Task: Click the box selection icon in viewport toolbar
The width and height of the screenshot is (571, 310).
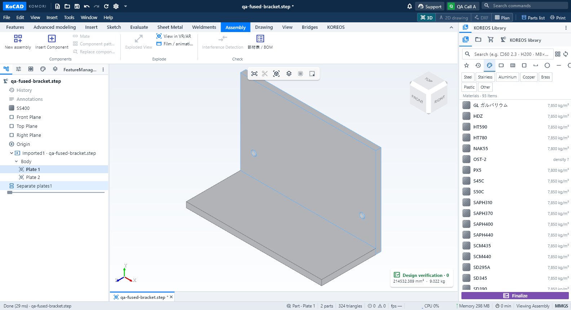Action: [x=312, y=73]
